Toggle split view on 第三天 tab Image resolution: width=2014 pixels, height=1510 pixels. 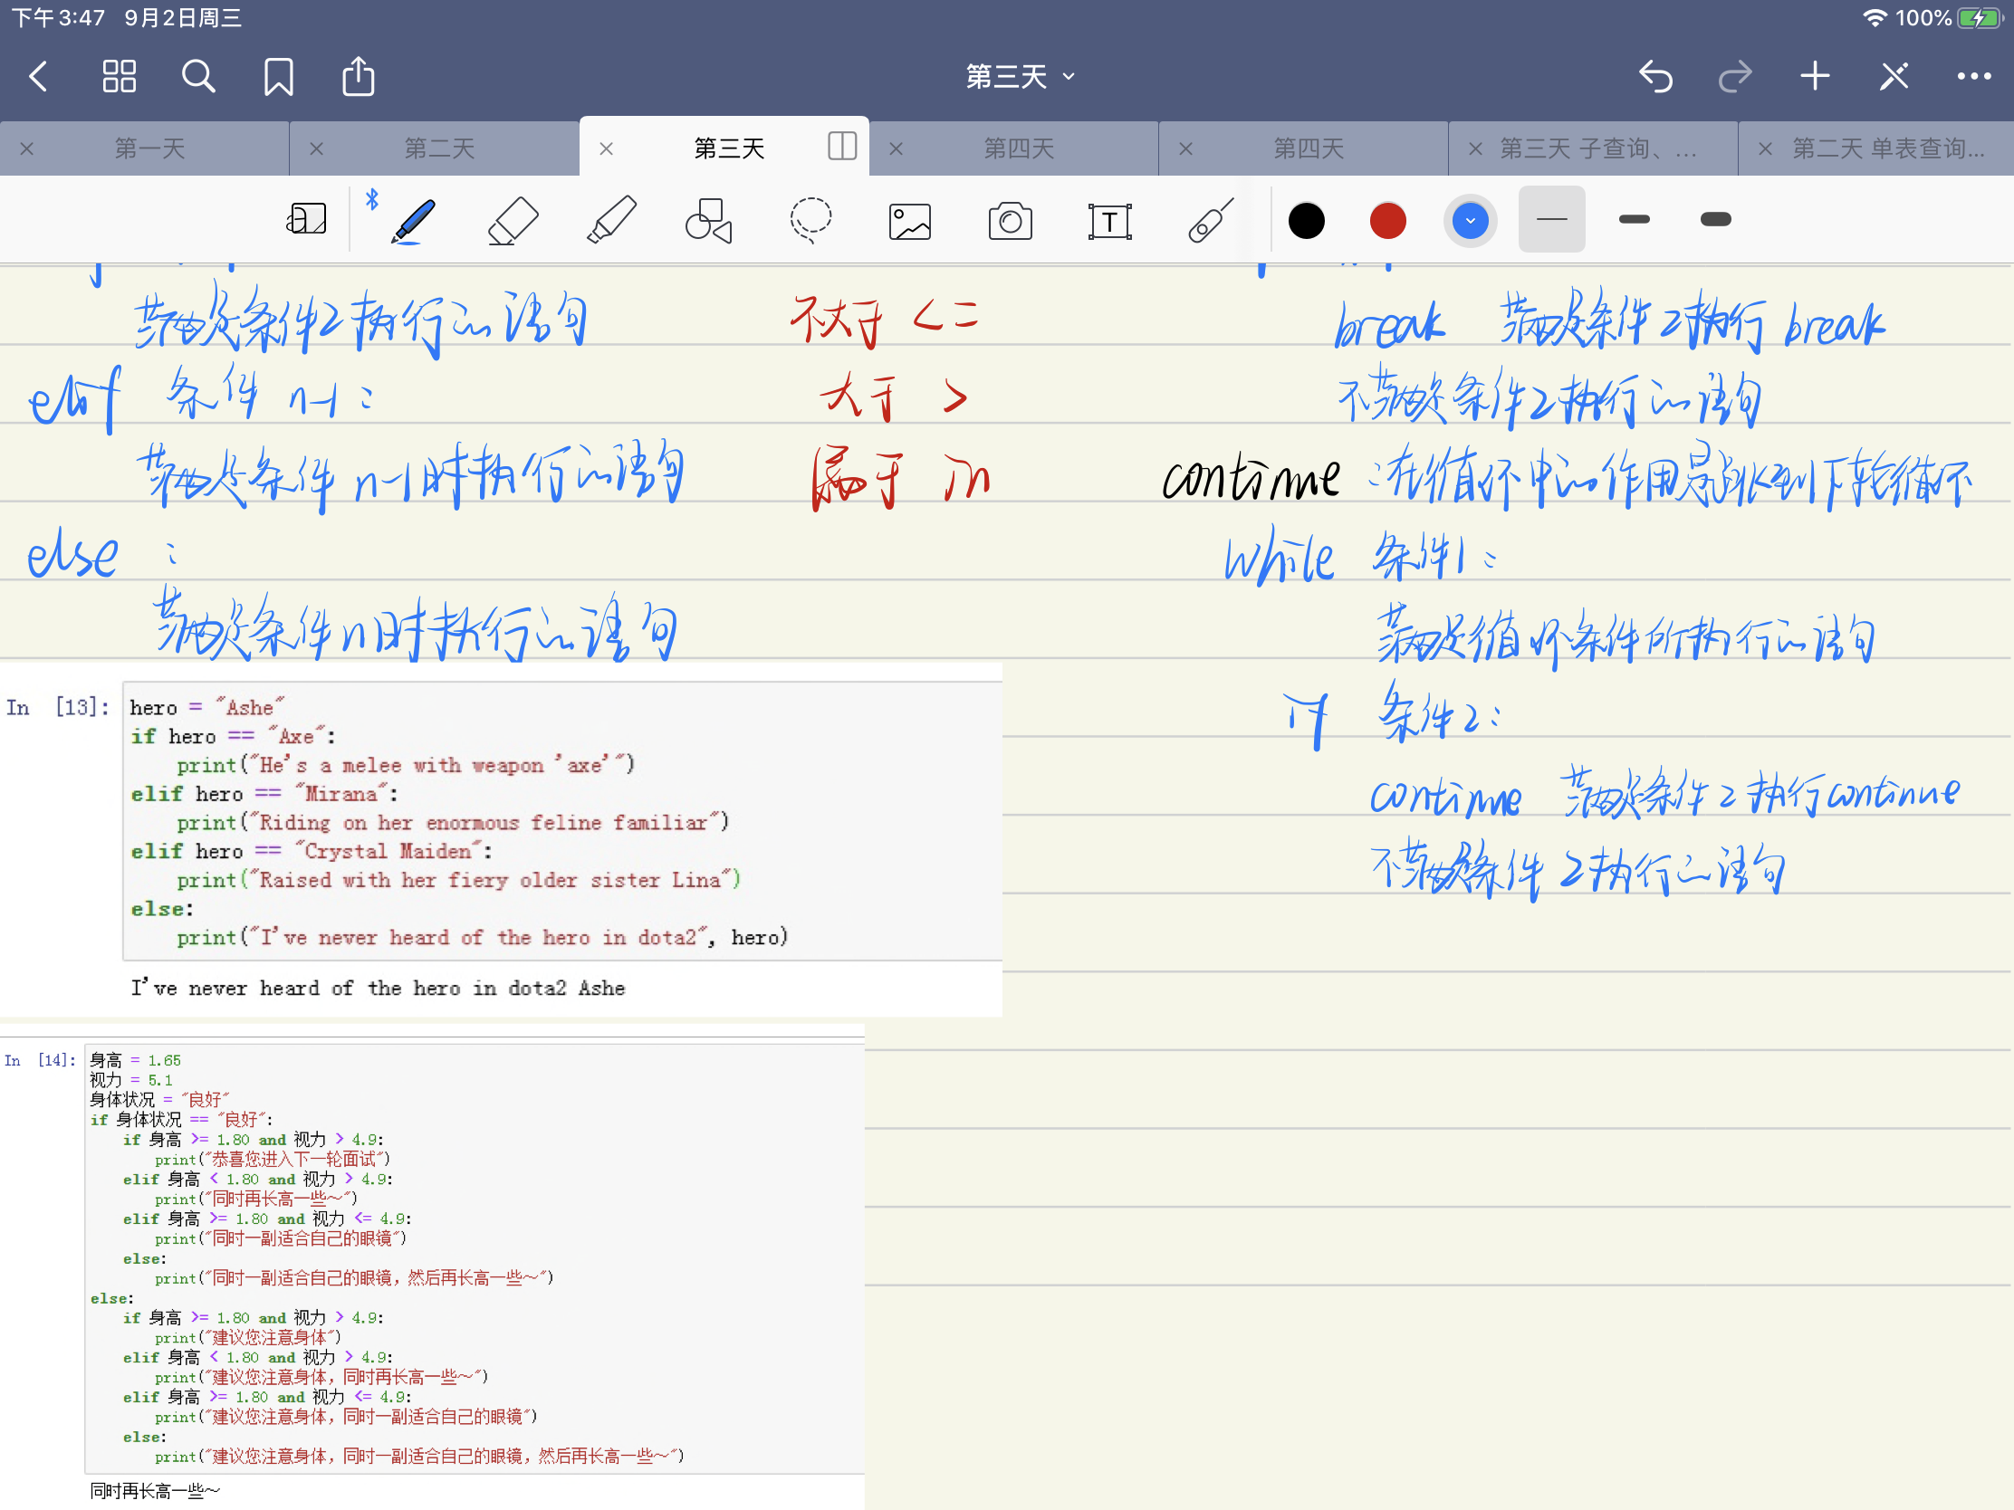pos(842,147)
